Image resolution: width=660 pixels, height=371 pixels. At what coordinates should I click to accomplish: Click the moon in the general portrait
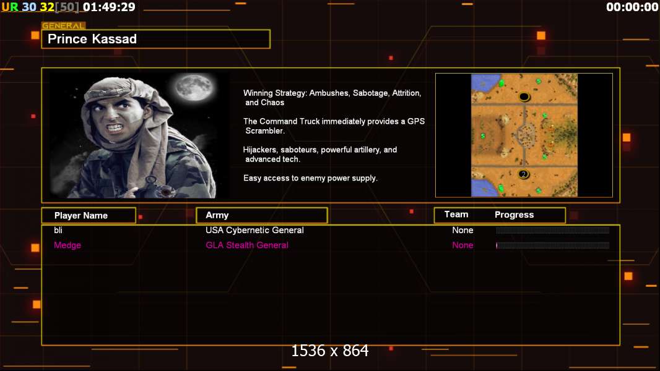(x=194, y=87)
